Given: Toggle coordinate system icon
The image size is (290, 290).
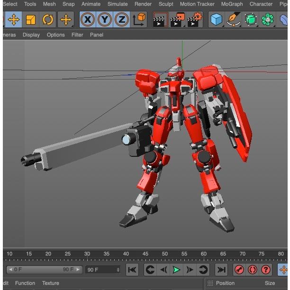Looking at the screenshot, I should point(139,19).
